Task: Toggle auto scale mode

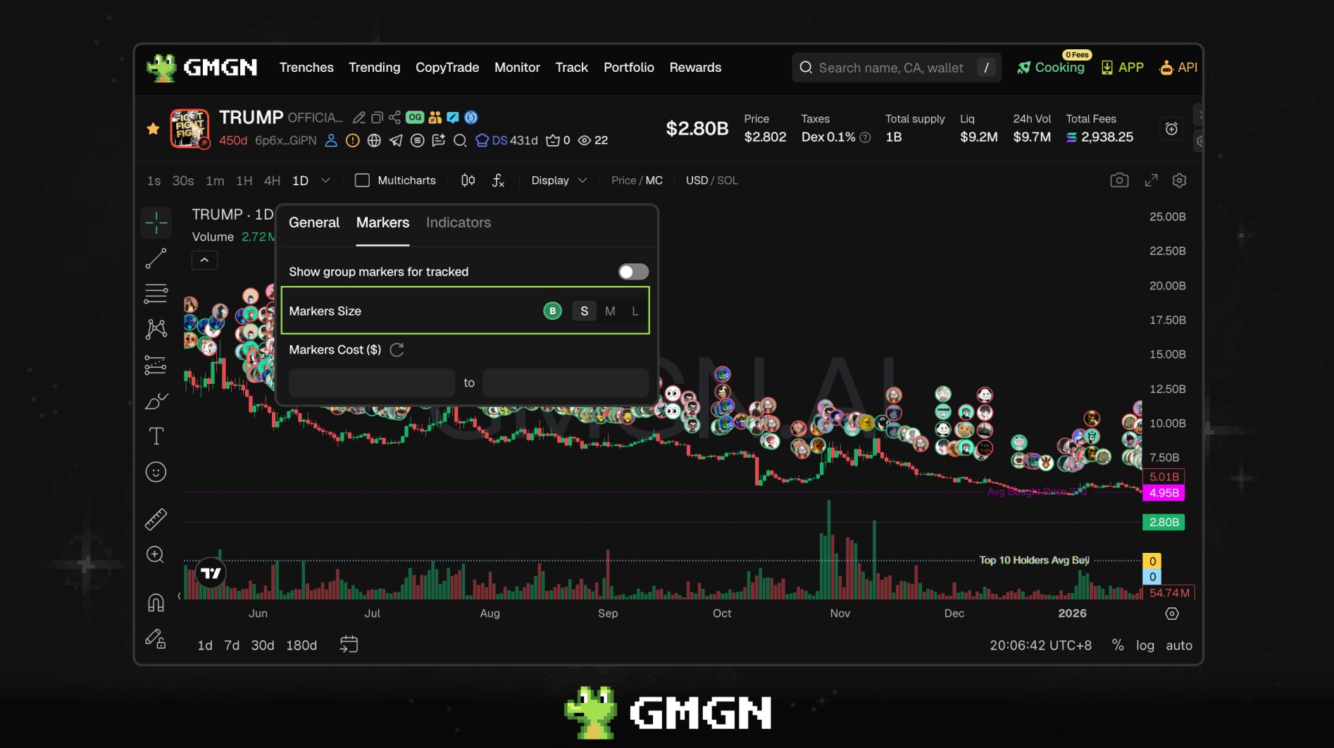Action: 1179,645
